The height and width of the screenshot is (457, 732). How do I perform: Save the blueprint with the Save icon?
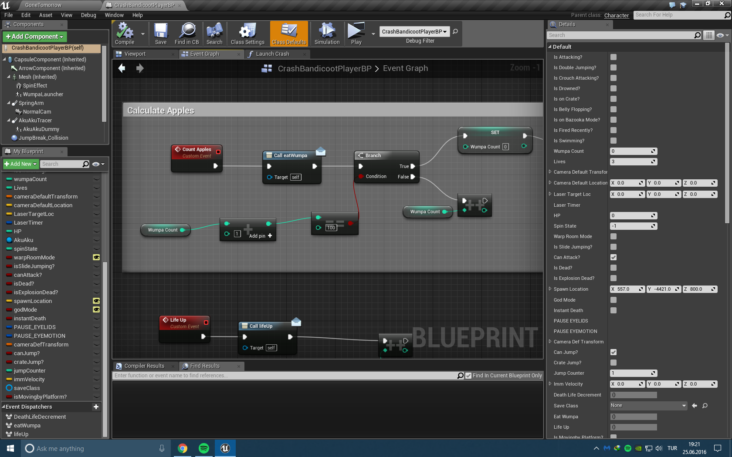point(161,34)
